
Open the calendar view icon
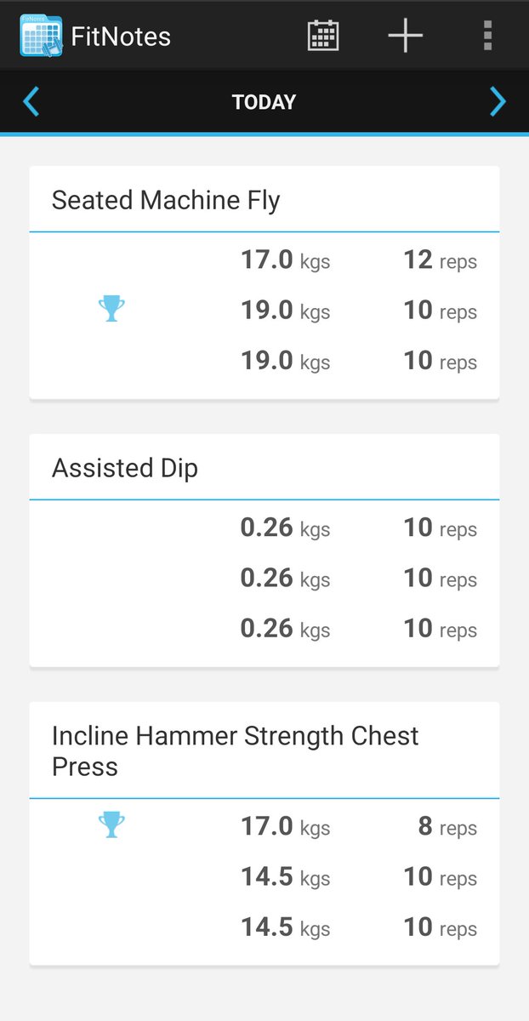[x=322, y=36]
